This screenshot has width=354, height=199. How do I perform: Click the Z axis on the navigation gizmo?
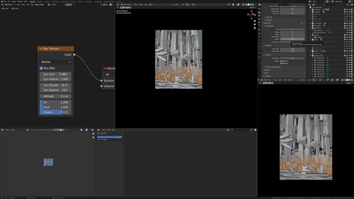(252, 11)
